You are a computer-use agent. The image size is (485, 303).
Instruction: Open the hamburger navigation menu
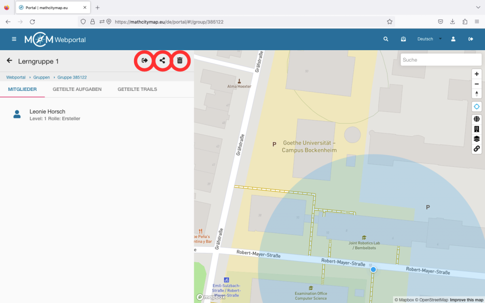pyautogui.click(x=14, y=39)
